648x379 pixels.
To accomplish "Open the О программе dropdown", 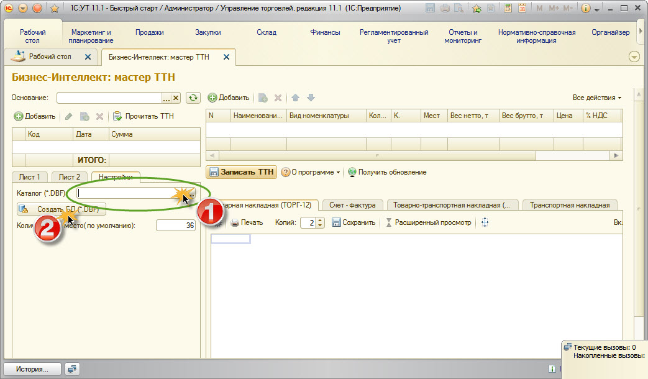I will click(311, 172).
